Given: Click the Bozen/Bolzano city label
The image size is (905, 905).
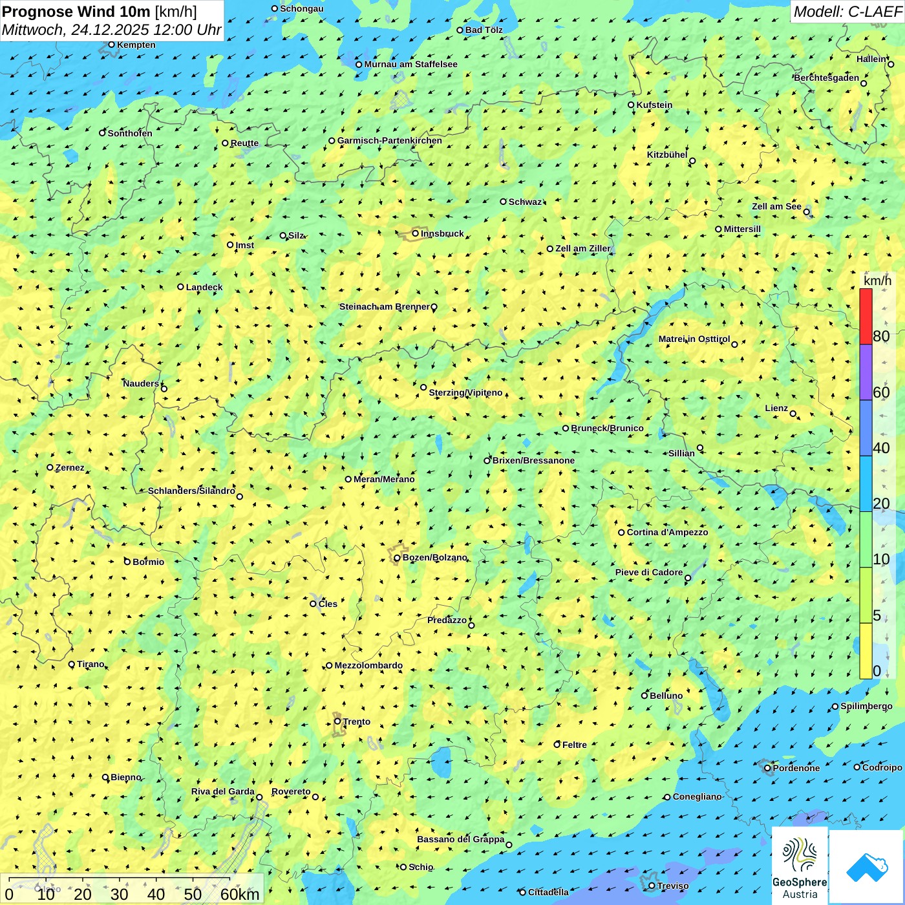Looking at the screenshot, I should (x=434, y=557).
